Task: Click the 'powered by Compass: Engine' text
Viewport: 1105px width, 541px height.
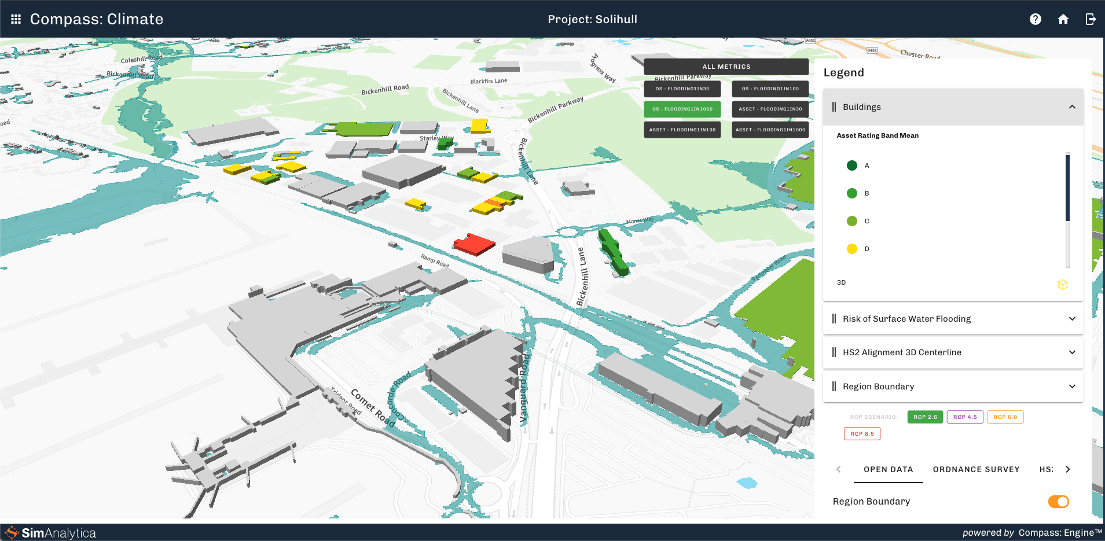Action: tap(1032, 533)
